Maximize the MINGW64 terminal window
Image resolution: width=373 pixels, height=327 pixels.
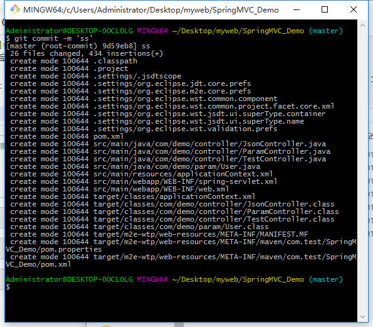325,10
